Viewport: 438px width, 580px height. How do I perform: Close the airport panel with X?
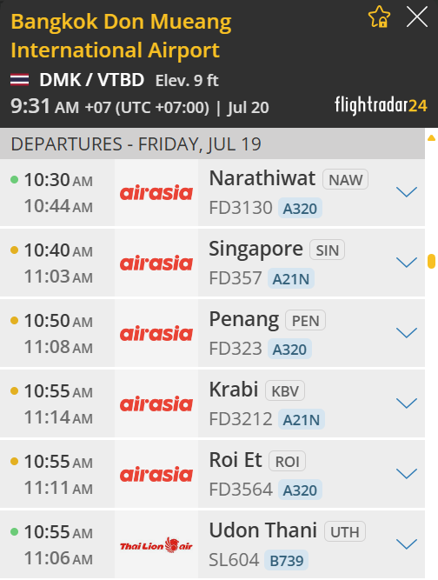417,17
